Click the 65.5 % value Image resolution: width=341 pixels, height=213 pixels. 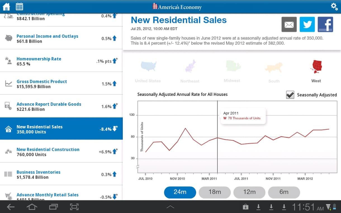23,64
